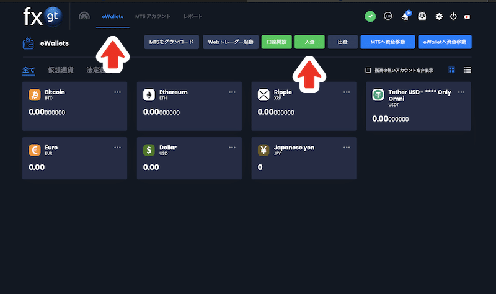Click the Japanese yen balance 0
This screenshot has width=496, height=294.
(260, 167)
